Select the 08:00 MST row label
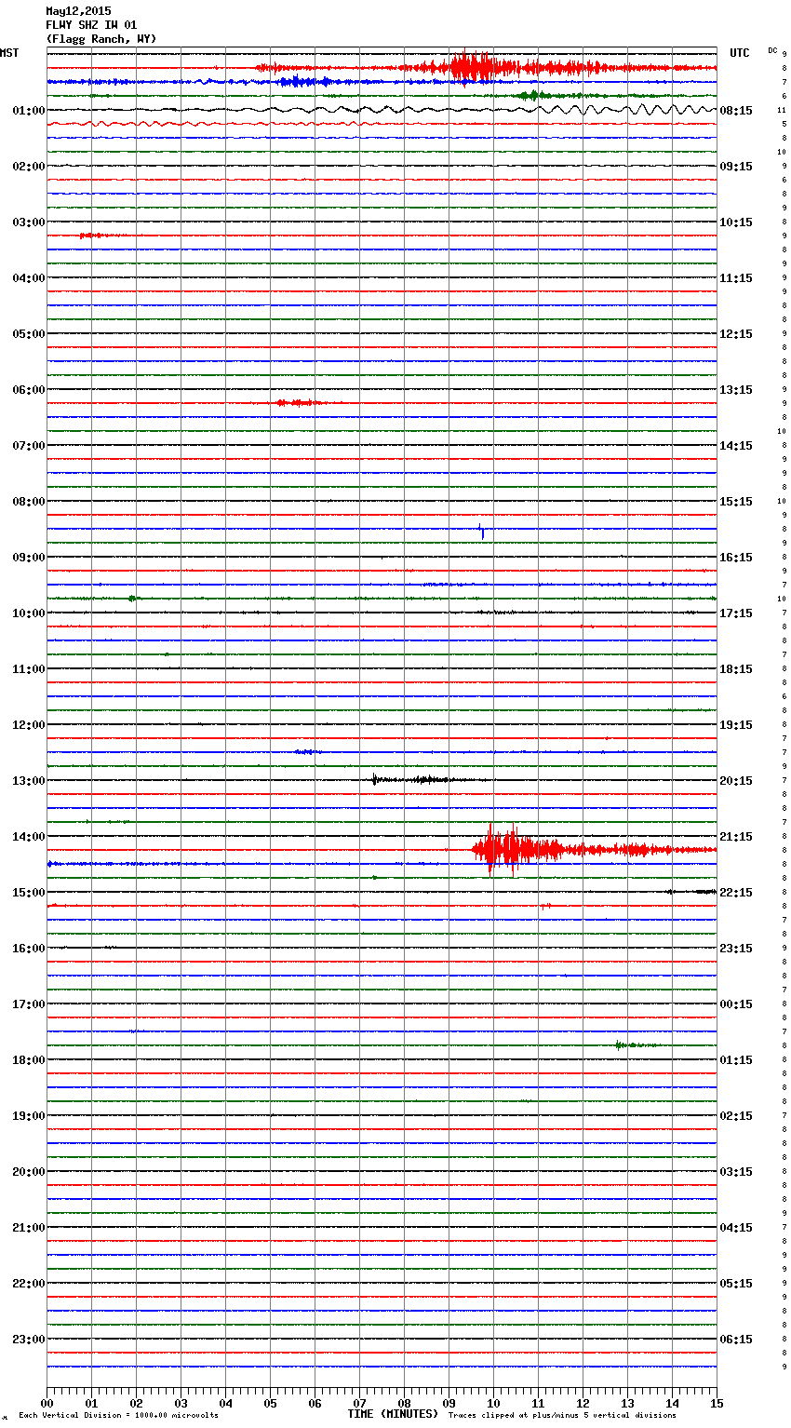Viewport: 791px width, 1428px height. (x=29, y=502)
